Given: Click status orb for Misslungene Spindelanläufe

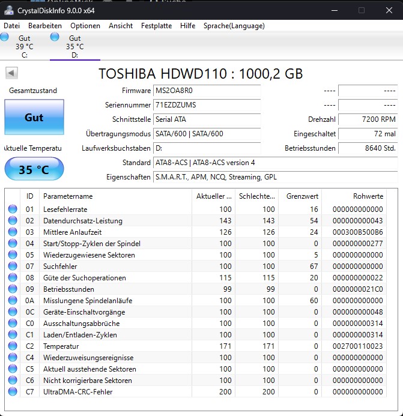Looking at the screenshot, I should 13,300.
